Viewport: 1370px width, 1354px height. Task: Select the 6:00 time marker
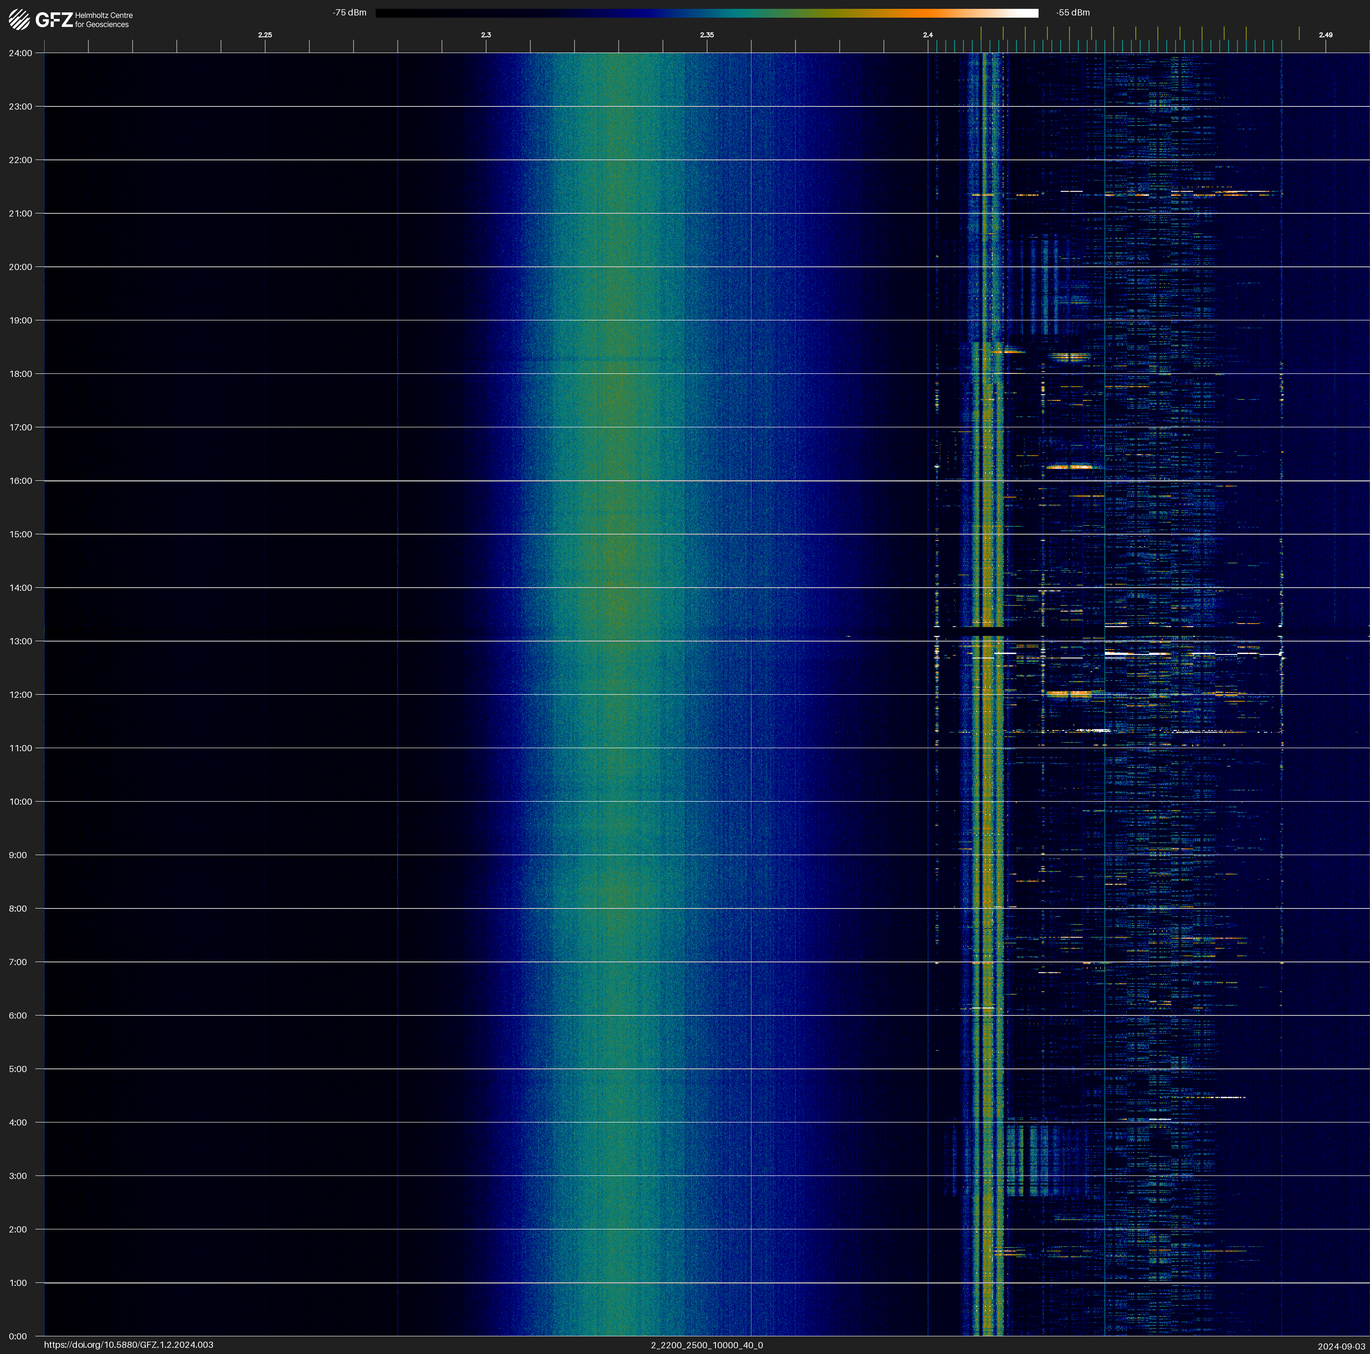click(x=18, y=1015)
